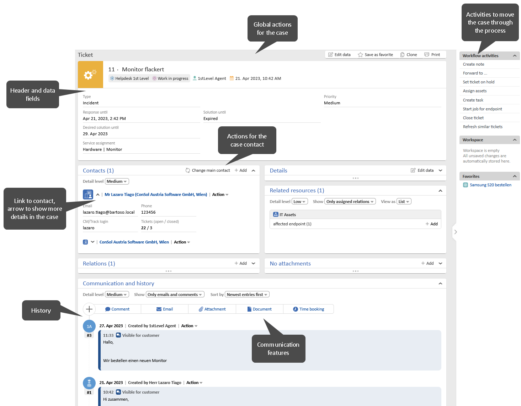Collapse the Workflow activities panel
Screen dimensions: 521x406
pos(515,56)
